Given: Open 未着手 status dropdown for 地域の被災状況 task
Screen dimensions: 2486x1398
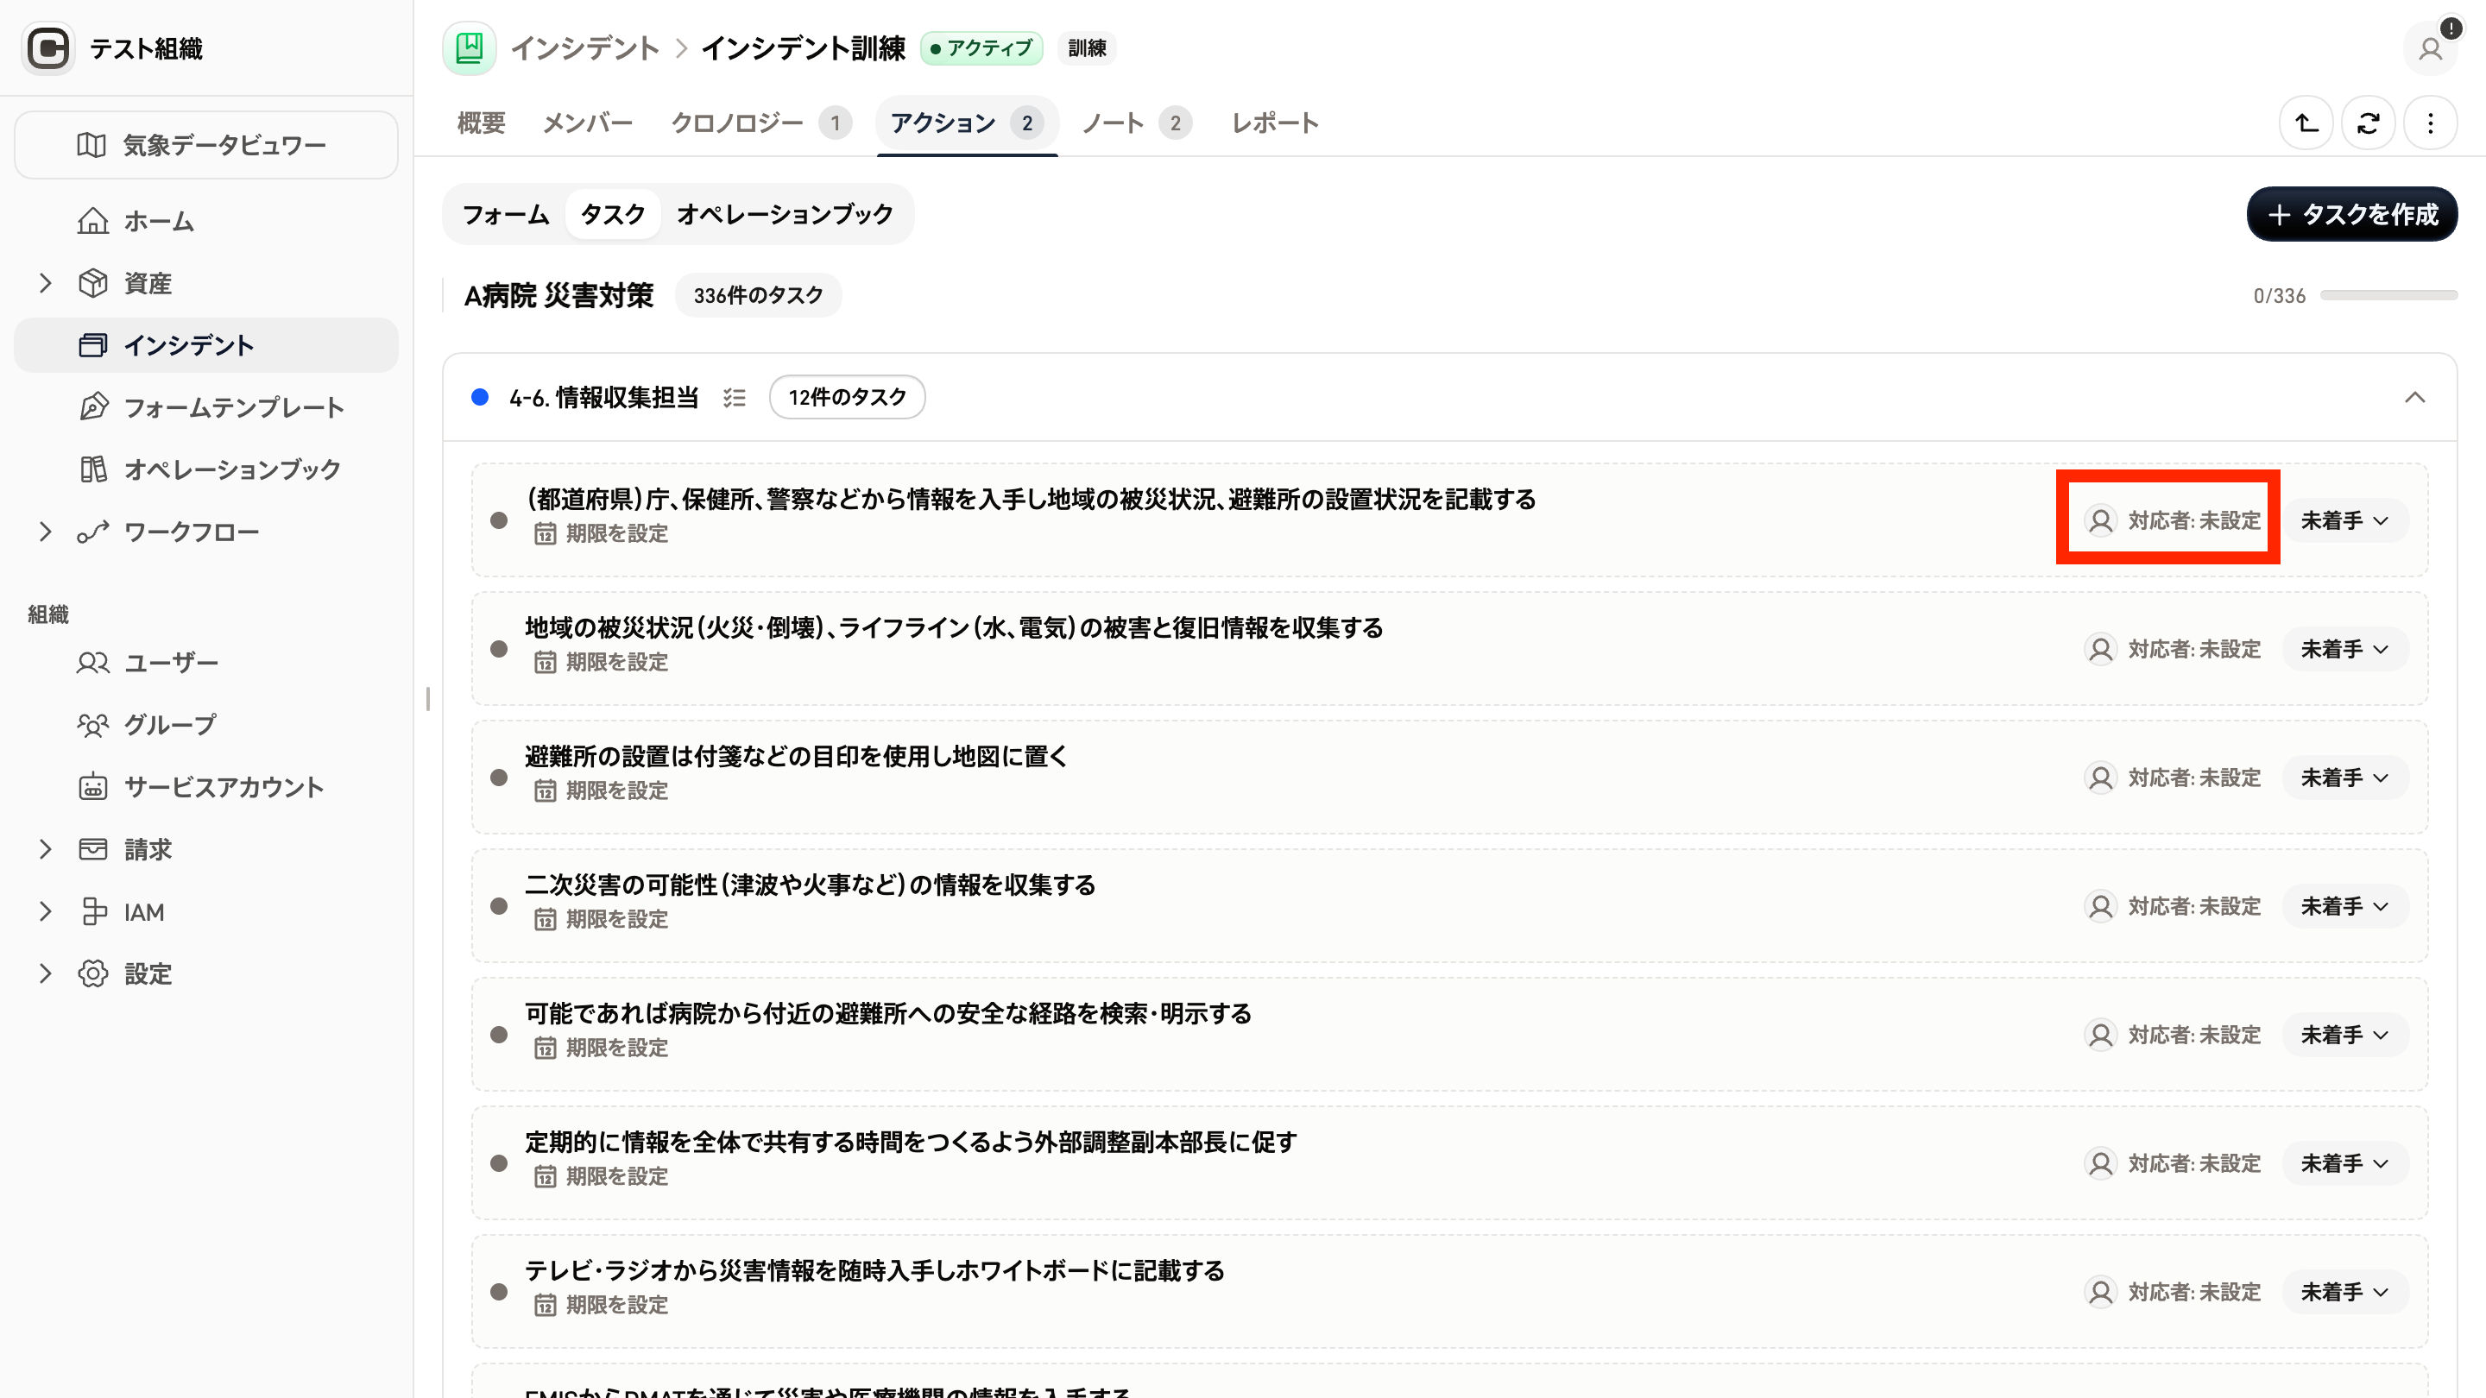Looking at the screenshot, I should click(2345, 648).
